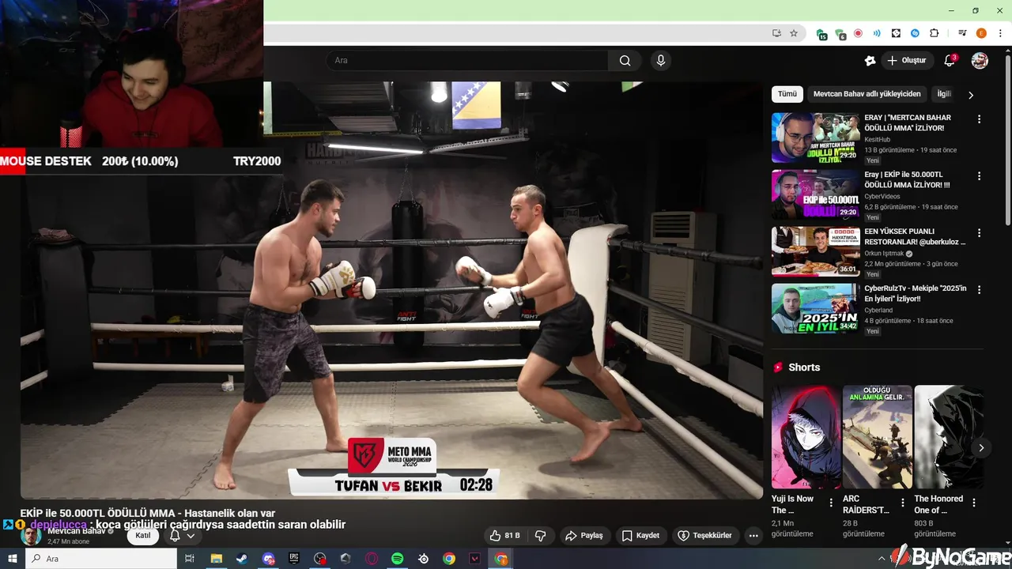Click the YouTube search field Ara
Viewport: 1012px width, 569px height.
point(467,61)
